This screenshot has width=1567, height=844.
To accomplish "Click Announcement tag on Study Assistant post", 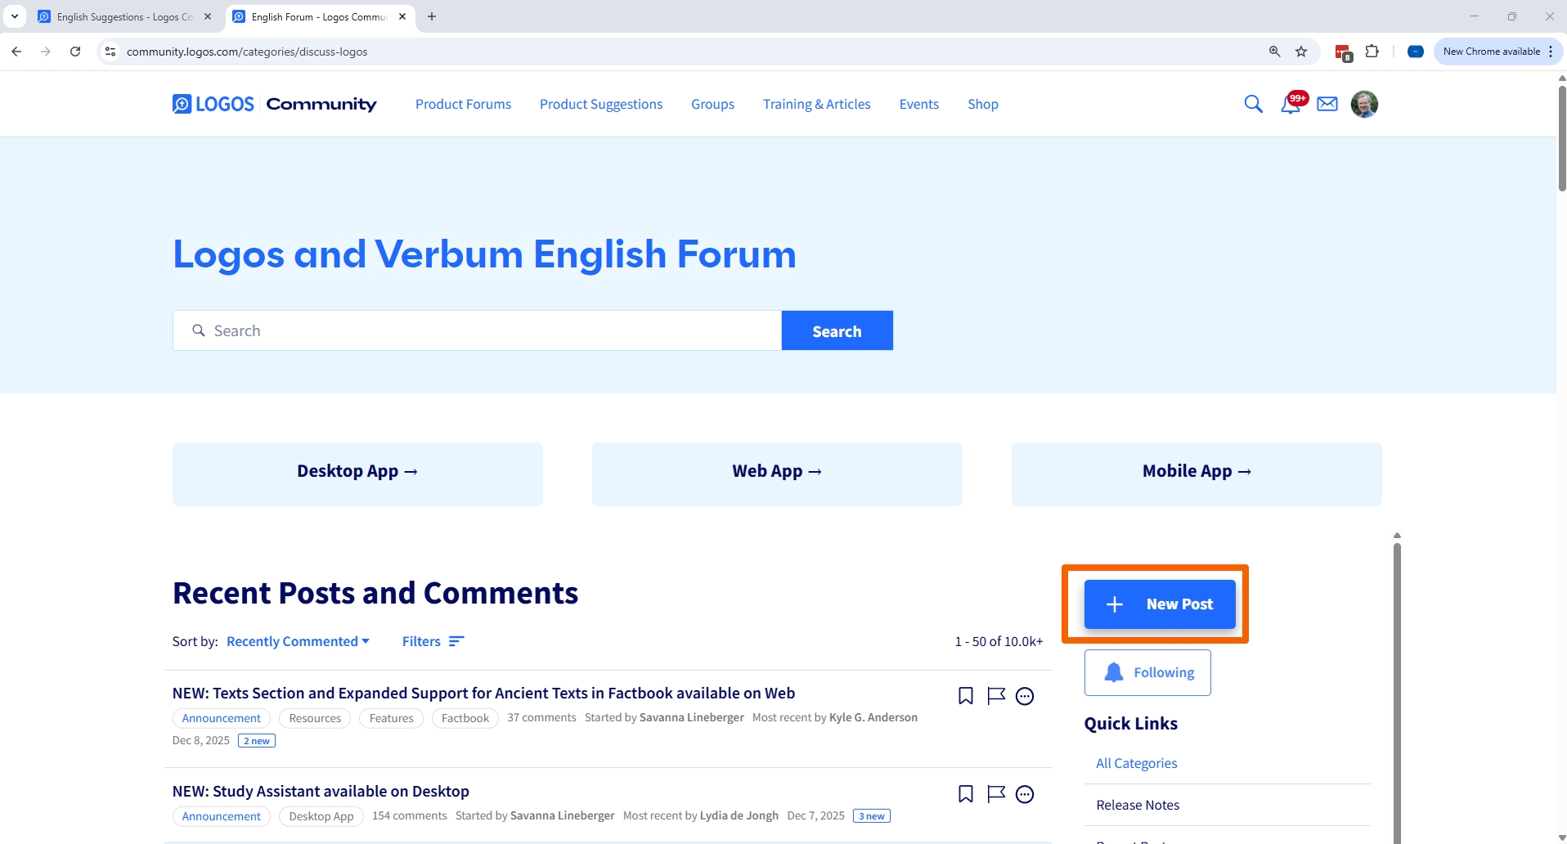I will tap(221, 816).
